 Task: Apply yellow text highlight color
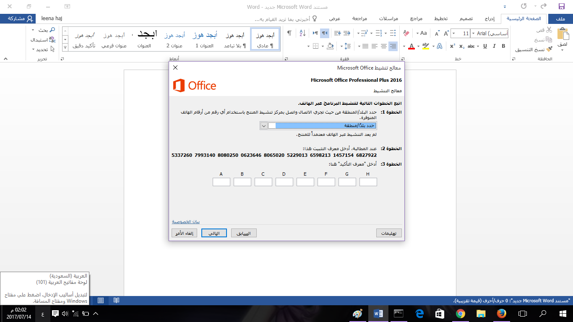(x=426, y=46)
